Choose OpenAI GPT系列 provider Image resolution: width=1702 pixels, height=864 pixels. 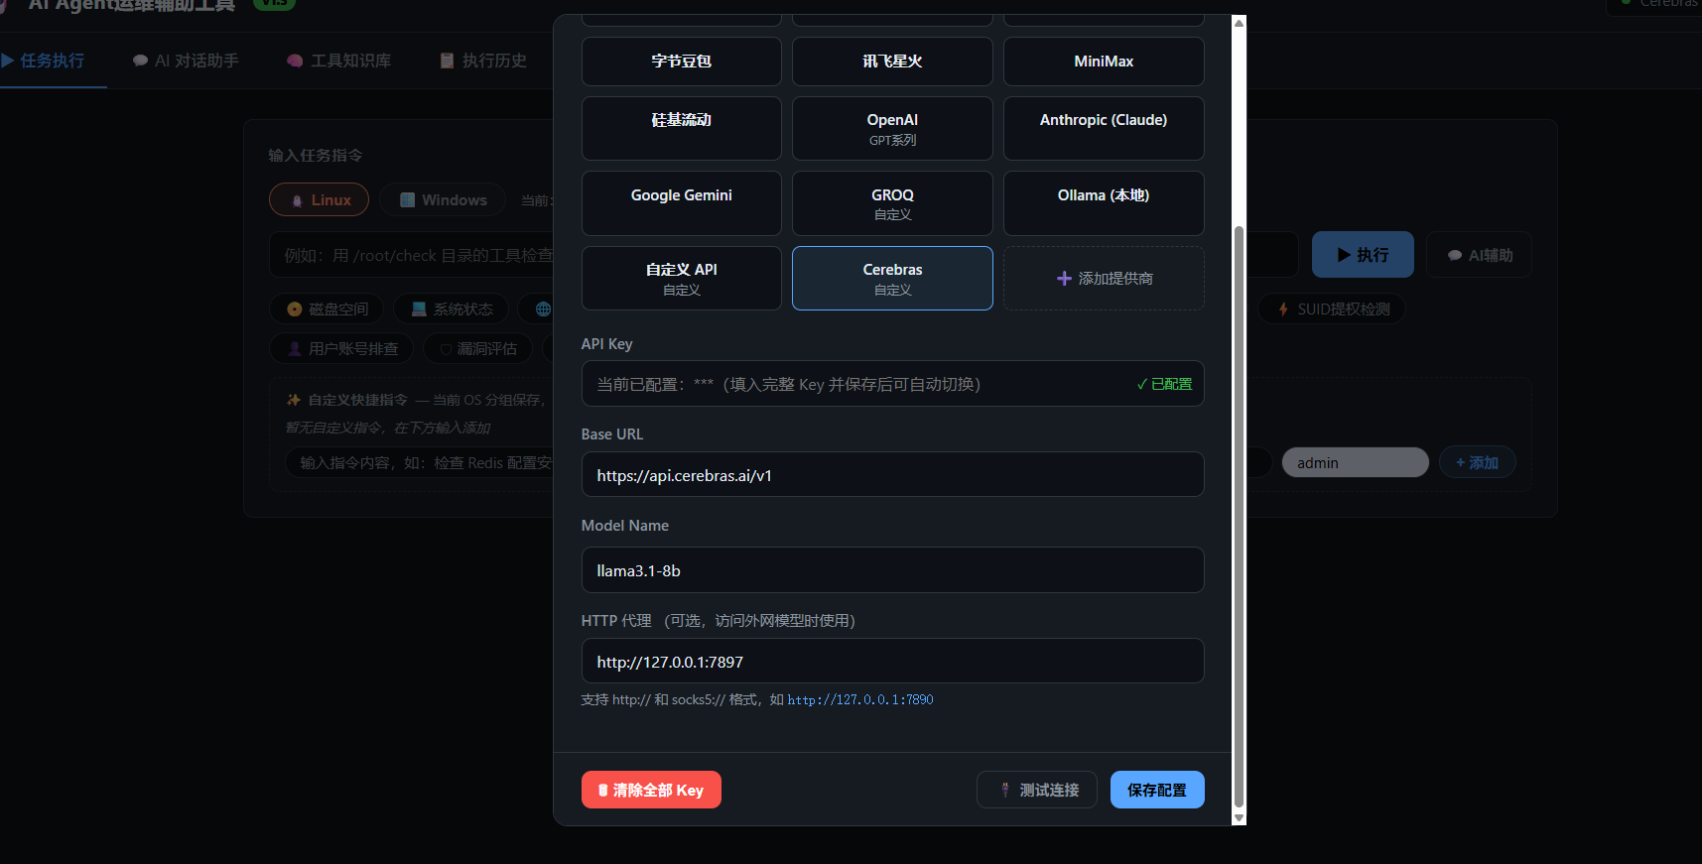[x=892, y=128]
